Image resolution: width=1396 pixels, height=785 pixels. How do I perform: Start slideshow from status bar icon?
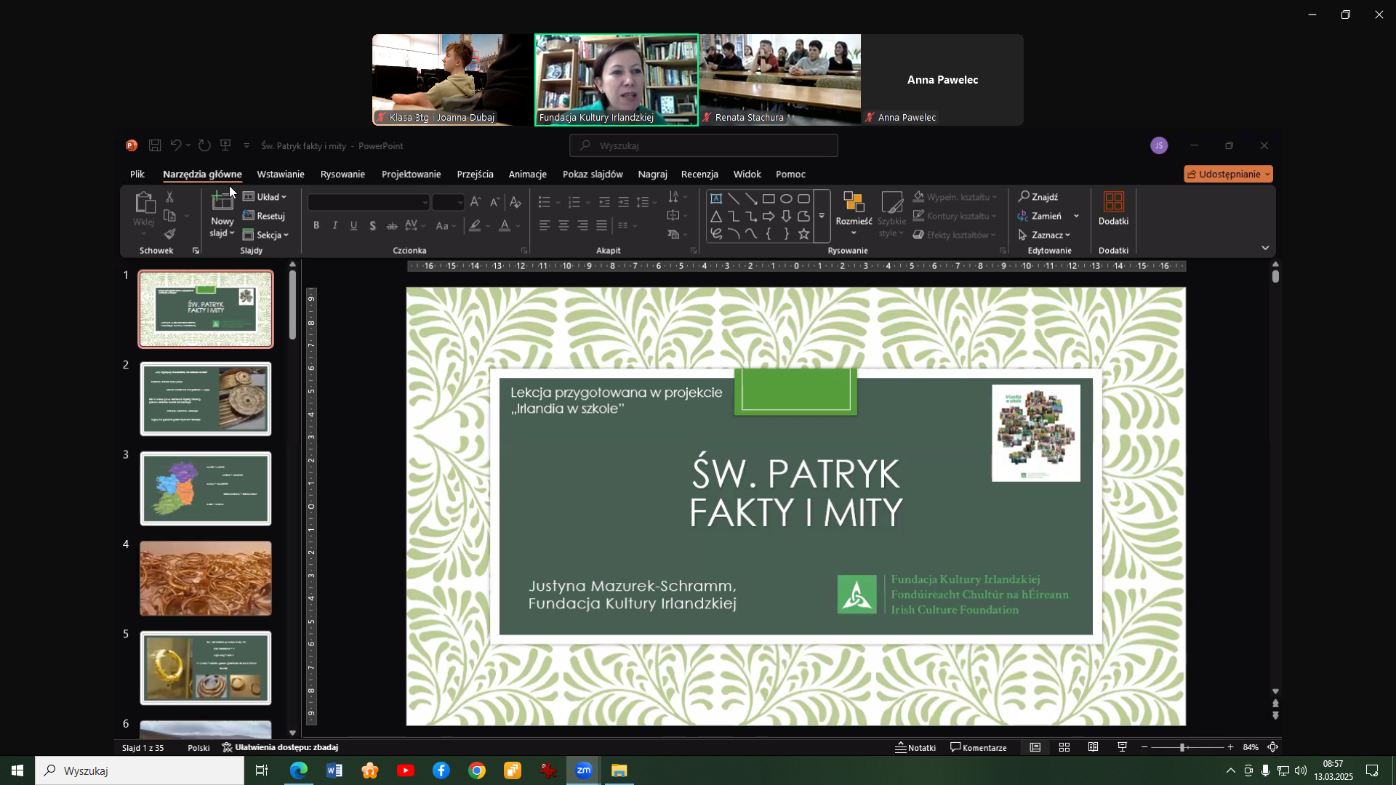[1123, 747]
